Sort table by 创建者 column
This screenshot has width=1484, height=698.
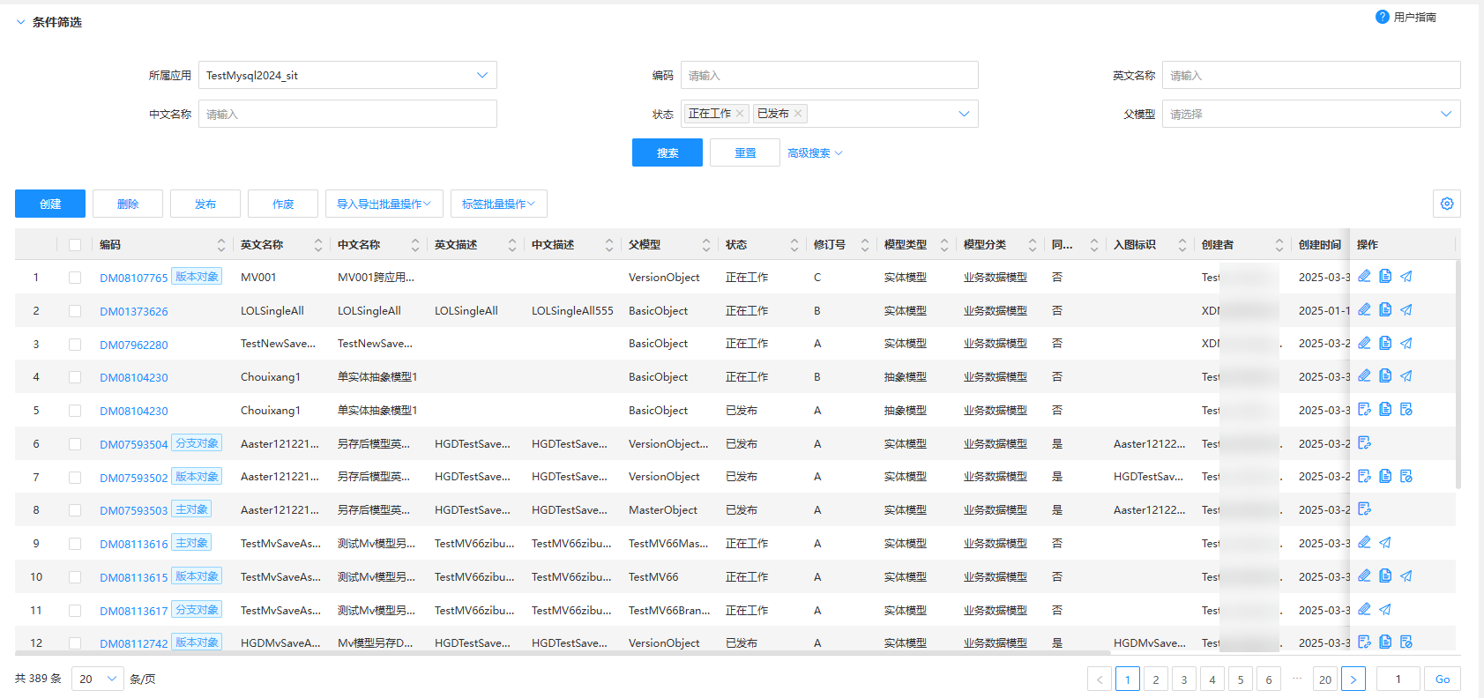pos(1279,245)
